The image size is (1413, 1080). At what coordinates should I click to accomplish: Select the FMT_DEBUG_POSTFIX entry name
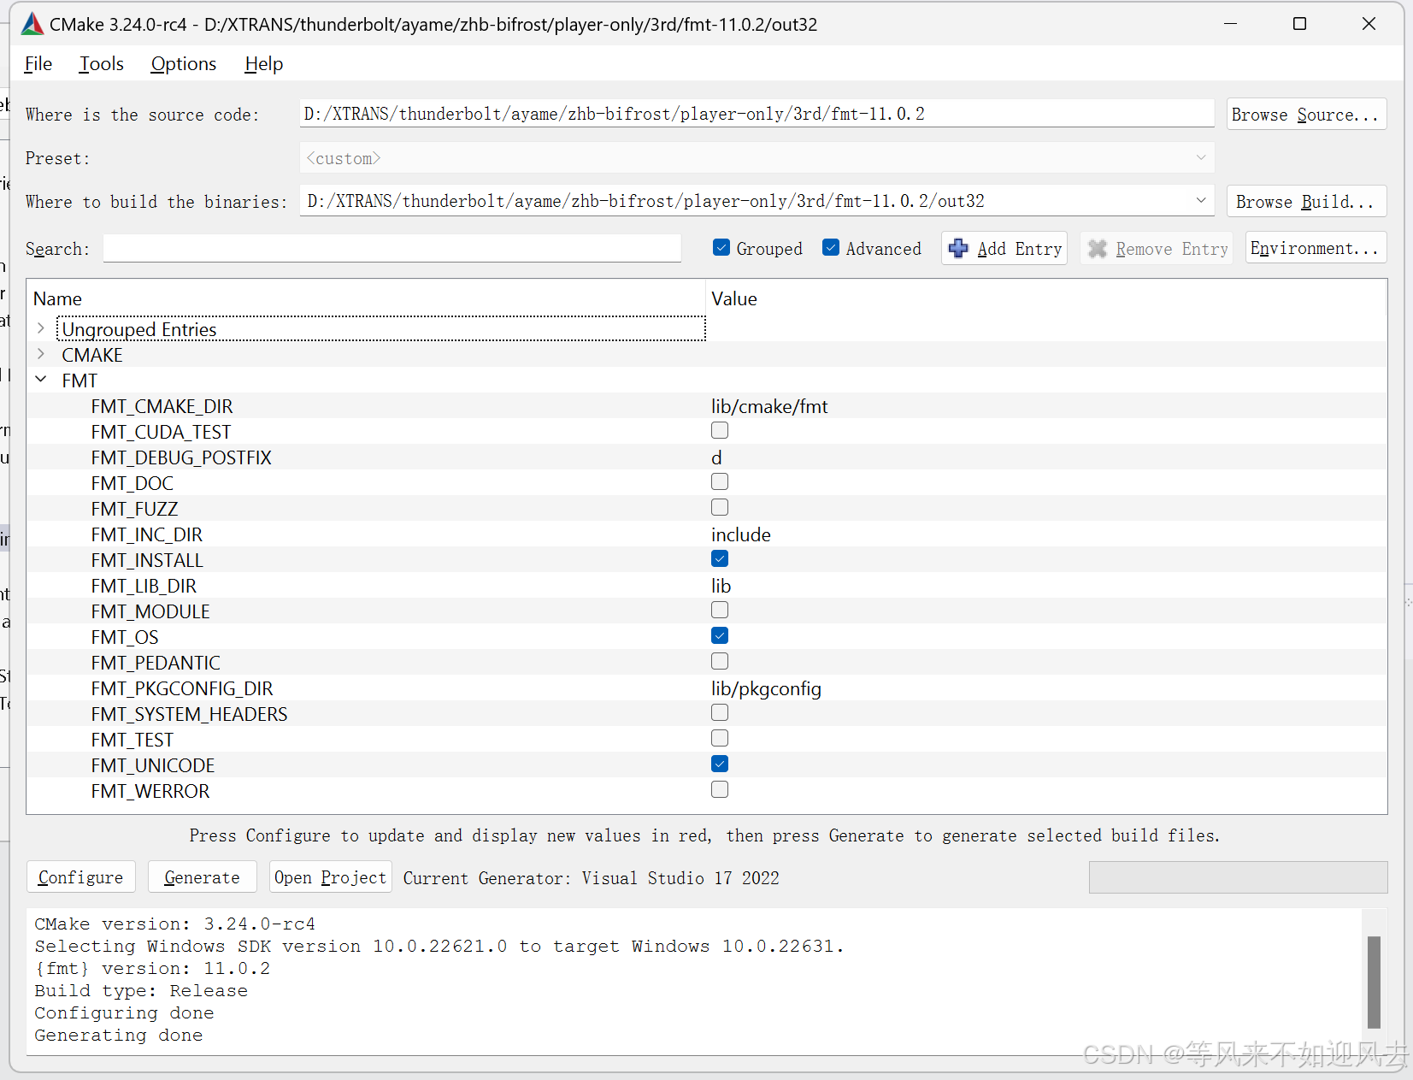(181, 457)
